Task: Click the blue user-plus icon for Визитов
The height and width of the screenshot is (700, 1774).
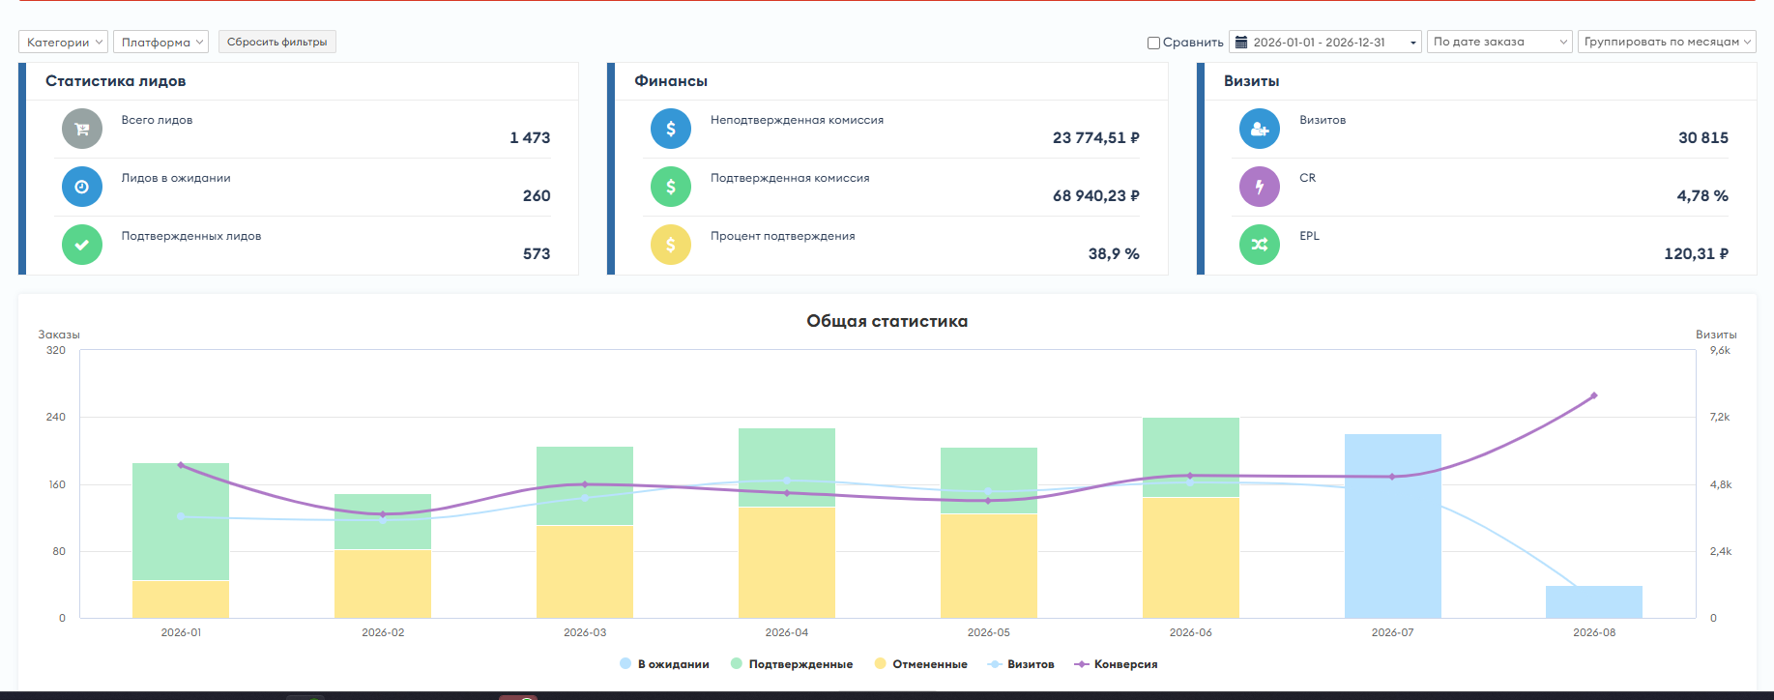Action: point(1260,129)
